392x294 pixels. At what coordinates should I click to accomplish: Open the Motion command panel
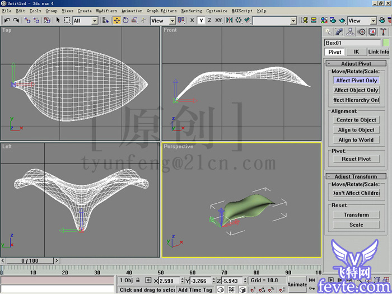[x=361, y=32]
